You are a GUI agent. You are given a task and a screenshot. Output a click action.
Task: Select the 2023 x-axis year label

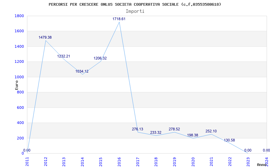click(x=248, y=162)
